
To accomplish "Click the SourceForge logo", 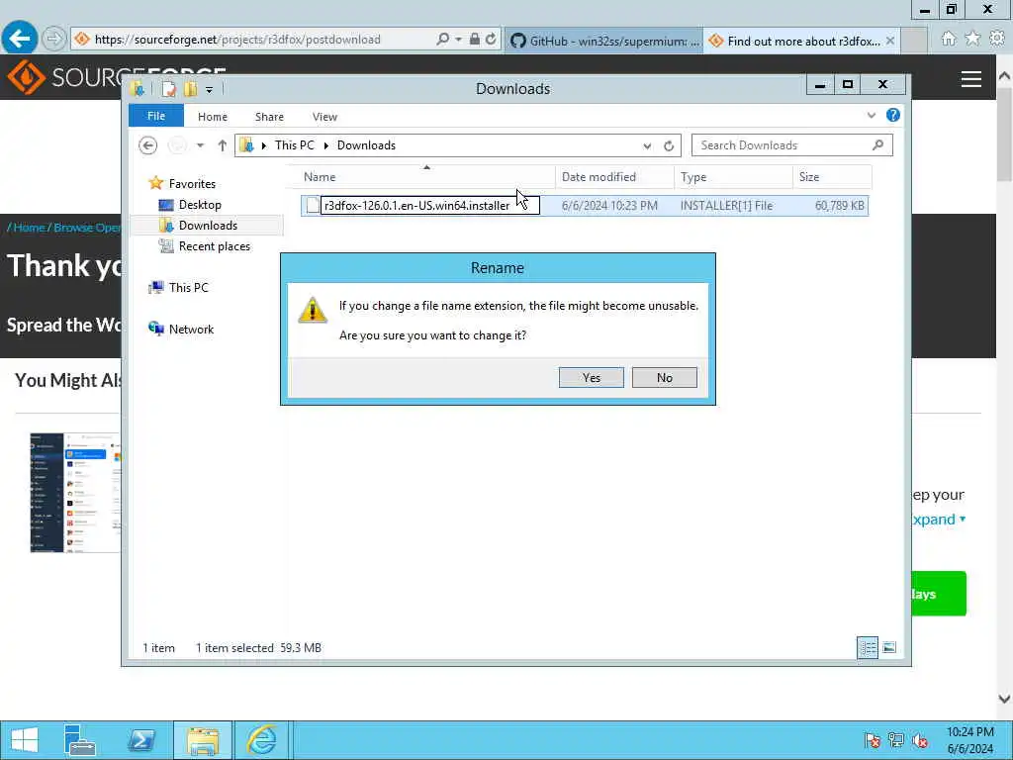I will pos(63,77).
